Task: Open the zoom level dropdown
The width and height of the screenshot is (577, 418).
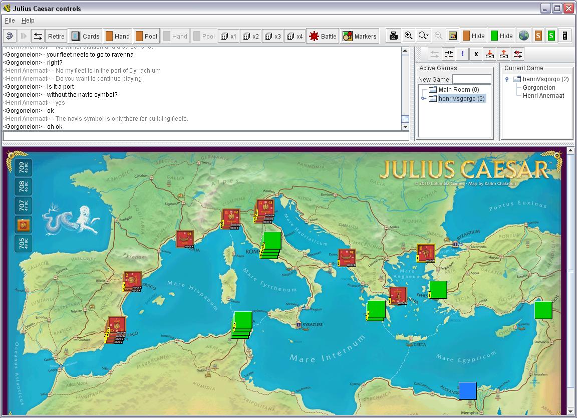Action: pyautogui.click(x=424, y=36)
